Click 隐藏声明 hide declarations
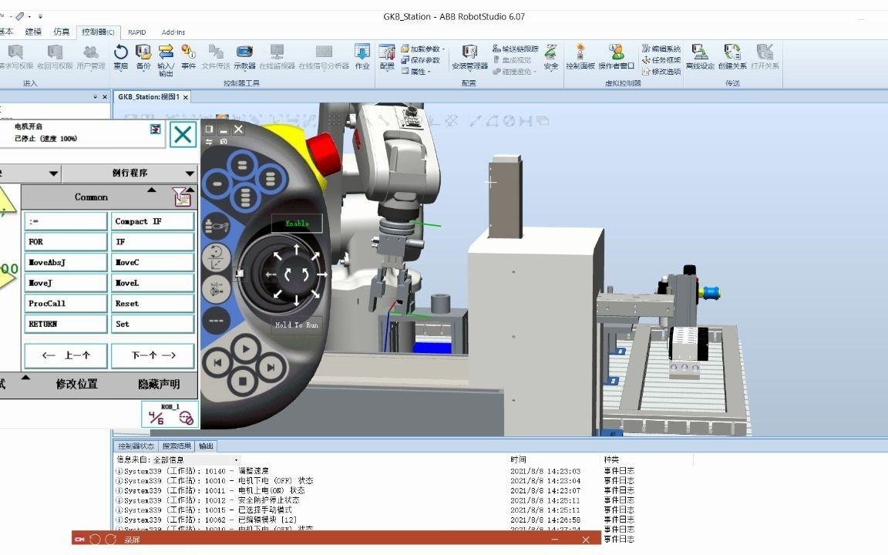Image resolution: width=888 pixels, height=555 pixels. [159, 384]
